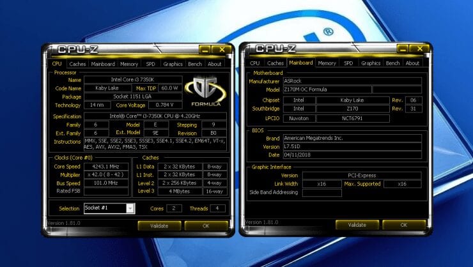
Task: Click Instructions list field with MMX, SSE
Action: (155, 144)
